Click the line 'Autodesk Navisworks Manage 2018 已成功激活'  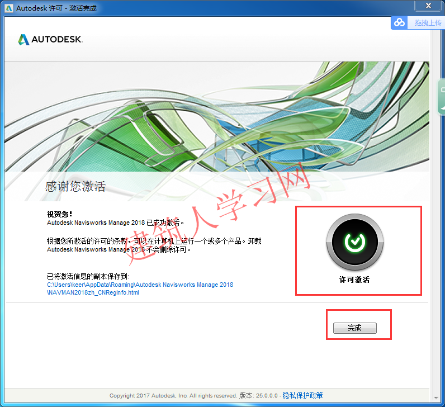click(x=115, y=223)
